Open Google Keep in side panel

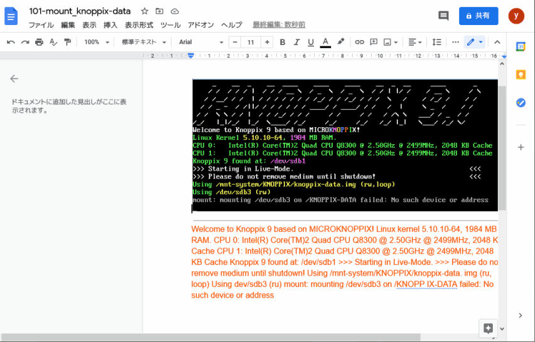521,74
